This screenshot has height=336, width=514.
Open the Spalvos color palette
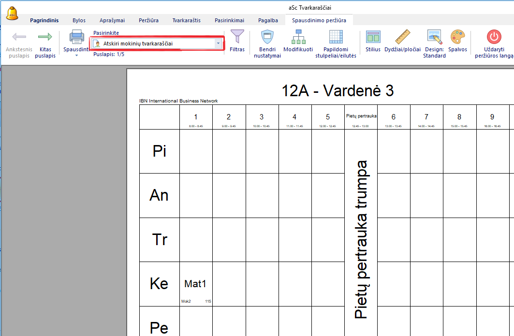click(457, 37)
